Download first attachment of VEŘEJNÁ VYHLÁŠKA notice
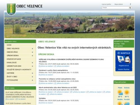The height and width of the screenshot is (105, 140). tap(46, 66)
